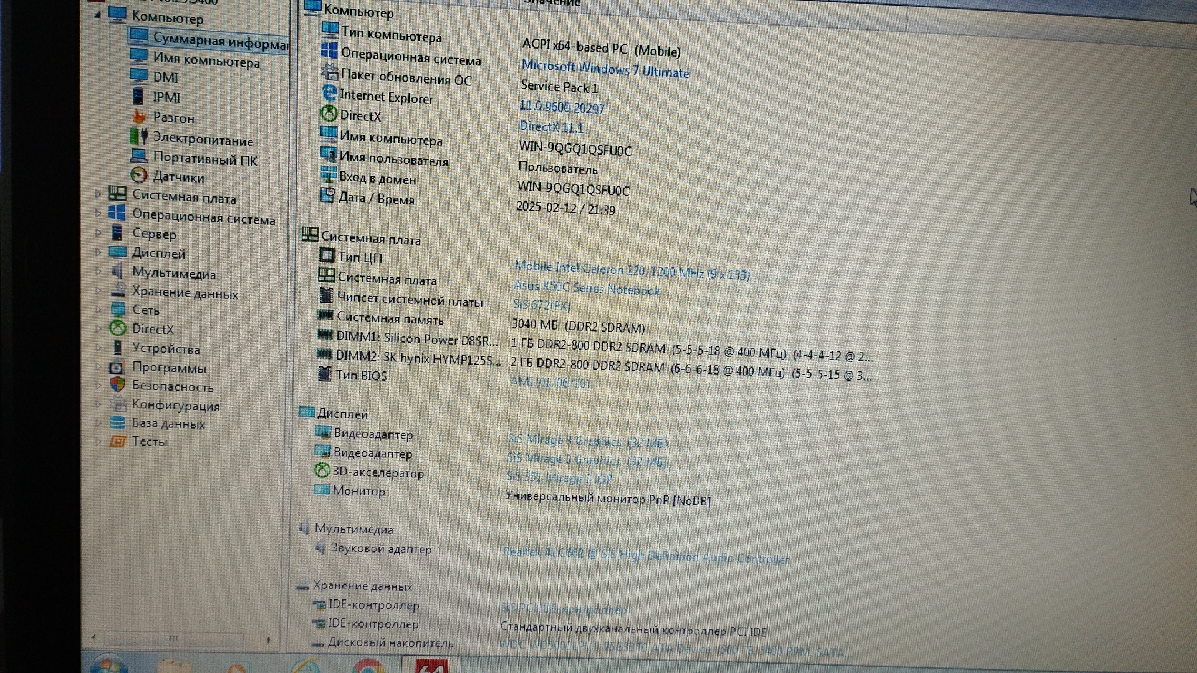
Task: Click the 3D-акселератор row icon
Action: pyautogui.click(x=322, y=470)
